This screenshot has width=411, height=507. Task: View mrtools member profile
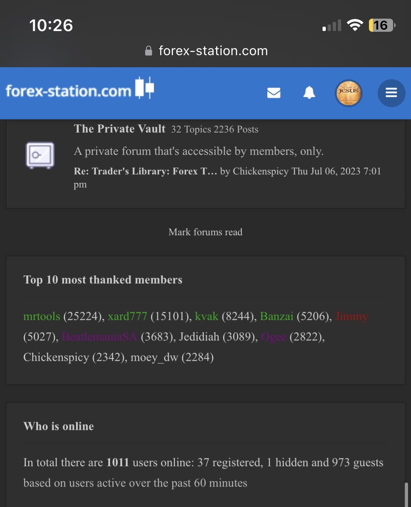[x=42, y=316]
